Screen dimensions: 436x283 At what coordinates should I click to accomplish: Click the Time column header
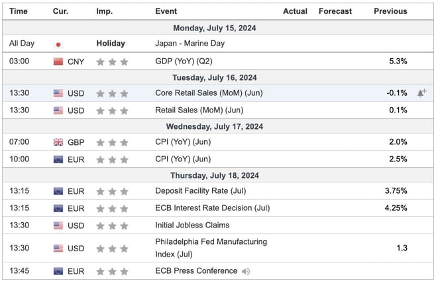tap(19, 11)
